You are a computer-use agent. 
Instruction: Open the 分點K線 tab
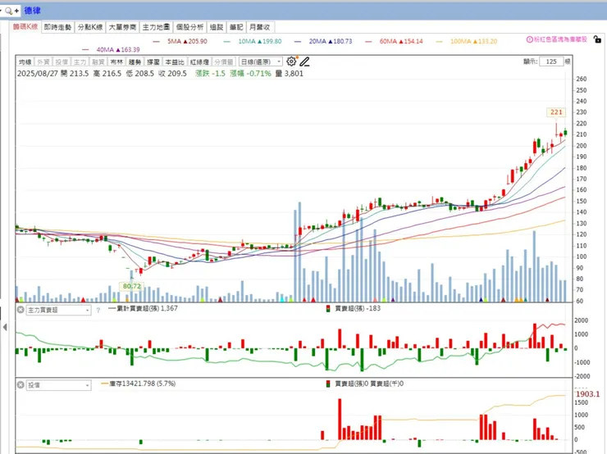coord(89,27)
